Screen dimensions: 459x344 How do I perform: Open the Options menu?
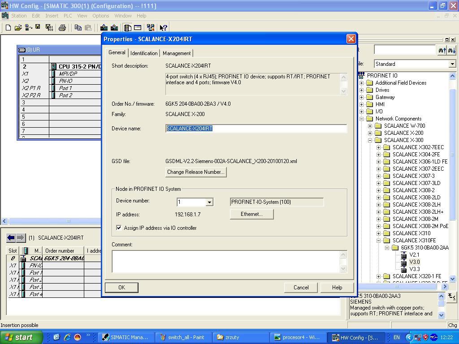pyautogui.click(x=101, y=16)
